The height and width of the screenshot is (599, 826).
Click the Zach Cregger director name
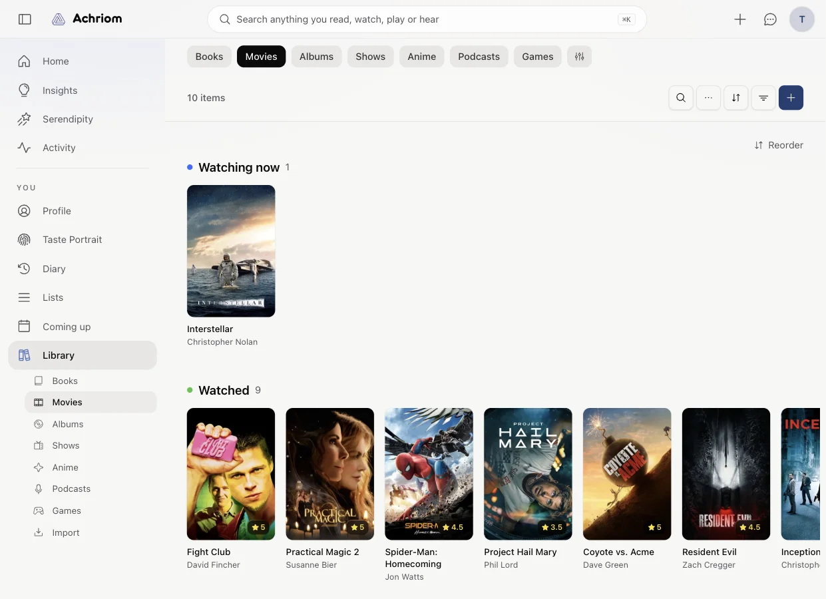[x=709, y=565]
